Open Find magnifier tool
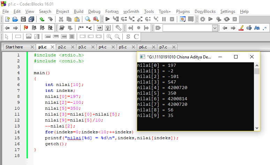 (x=88, y=19)
